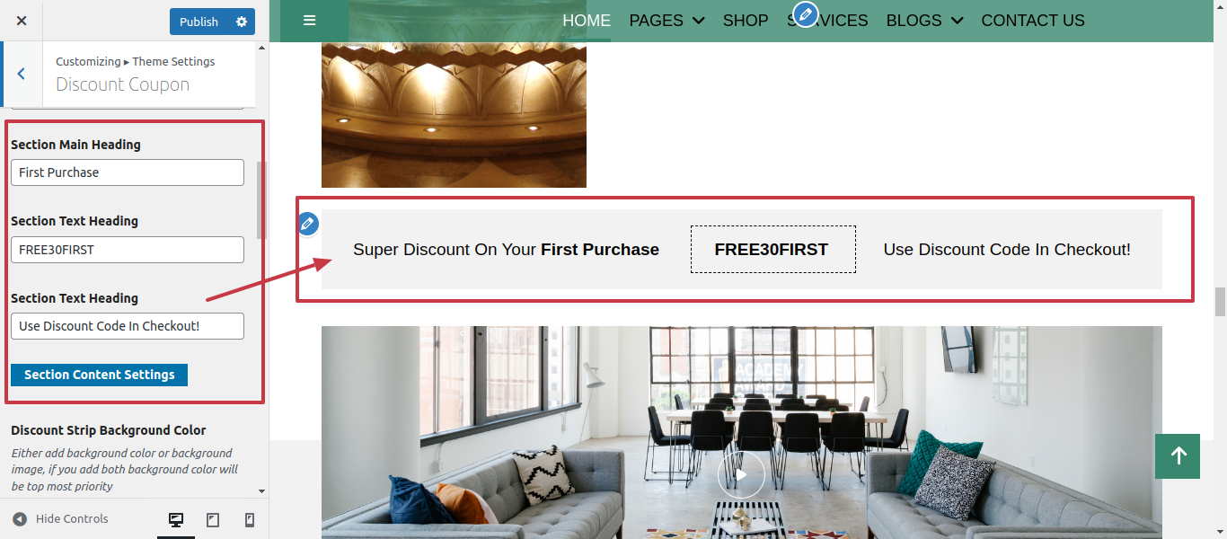Open the SHOP menu item
1227x539 pixels.
(746, 20)
